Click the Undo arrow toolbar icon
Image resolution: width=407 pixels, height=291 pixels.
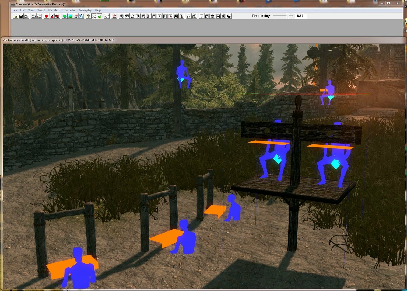34,16
